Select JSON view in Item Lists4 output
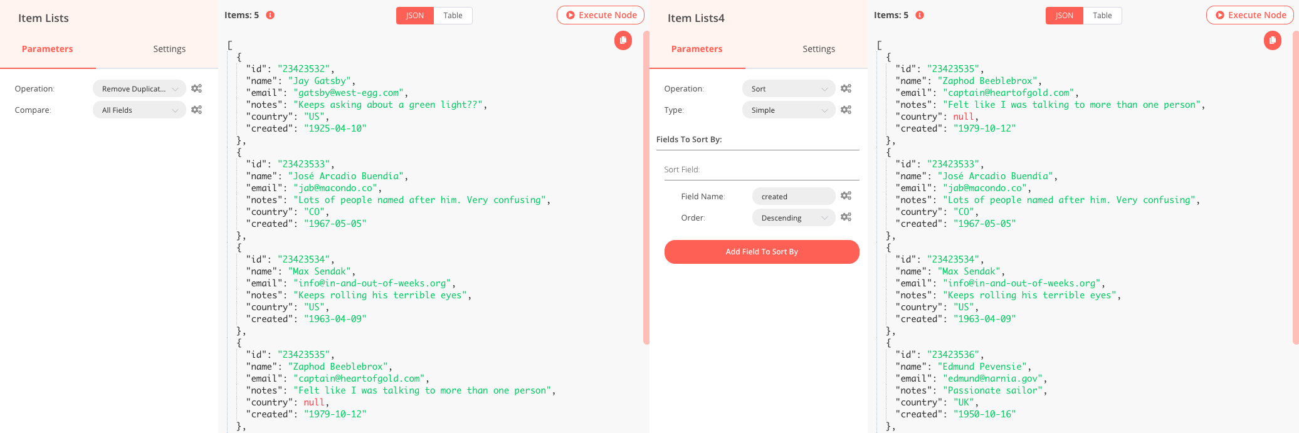1299x433 pixels. pos(1064,16)
